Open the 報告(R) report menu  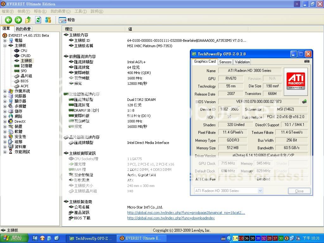pyautogui.click(x=40, y=11)
